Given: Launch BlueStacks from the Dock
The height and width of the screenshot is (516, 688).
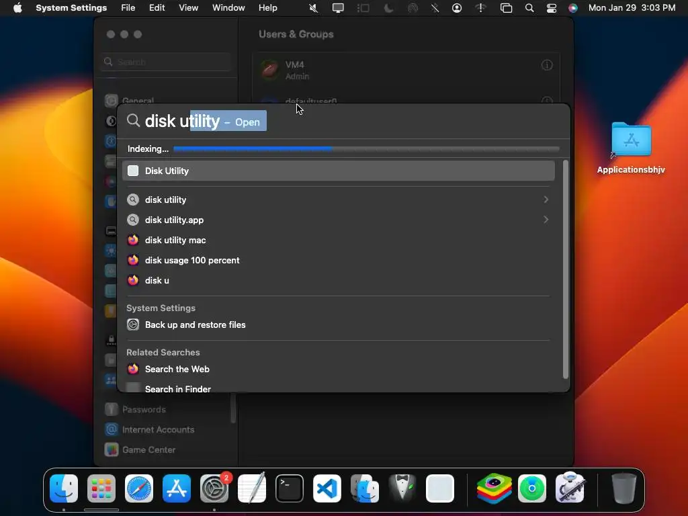Looking at the screenshot, I should click(494, 488).
